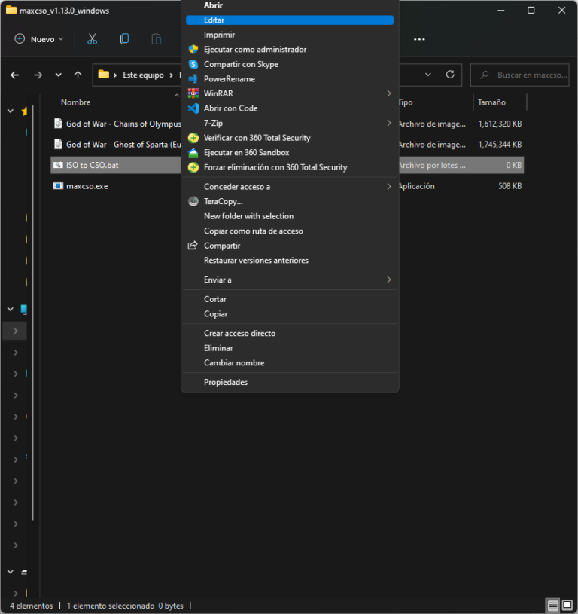Open the Nuevo dropdown button

39,39
